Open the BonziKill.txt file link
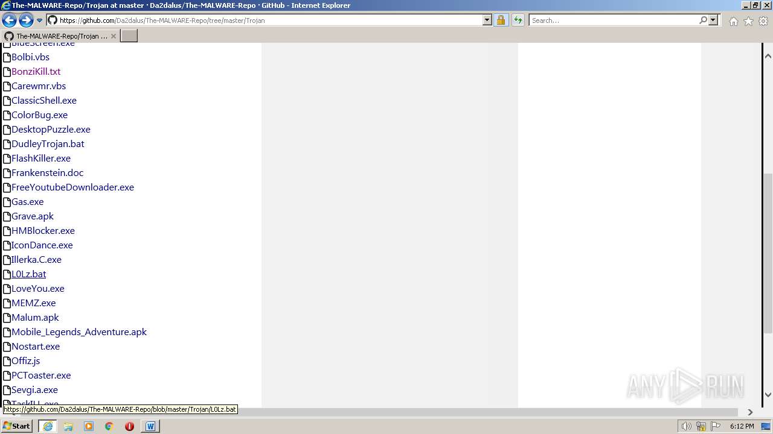The image size is (773, 434). point(36,71)
